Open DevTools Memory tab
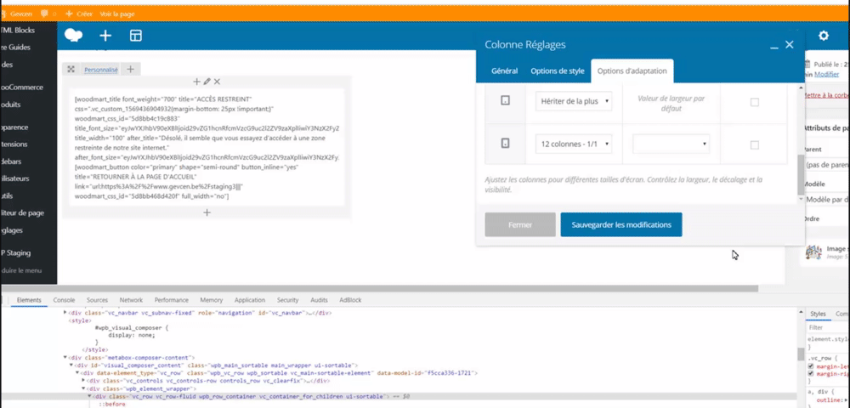The image size is (850, 408). (x=212, y=300)
